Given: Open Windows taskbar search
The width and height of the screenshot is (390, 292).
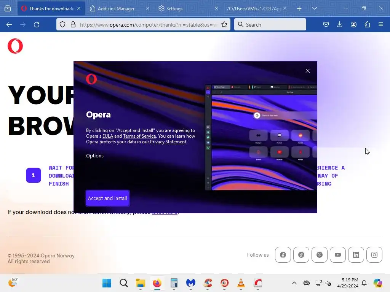Looking at the screenshot, I should click(124, 283).
